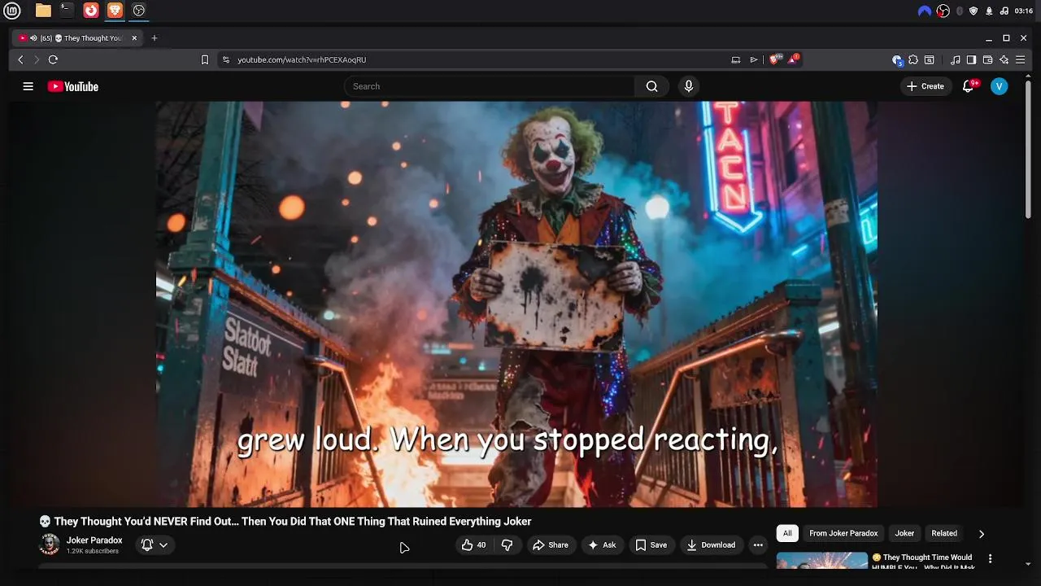The image size is (1041, 586).
Task: Expand subscription notification bell dropdown
Action: coord(155,545)
